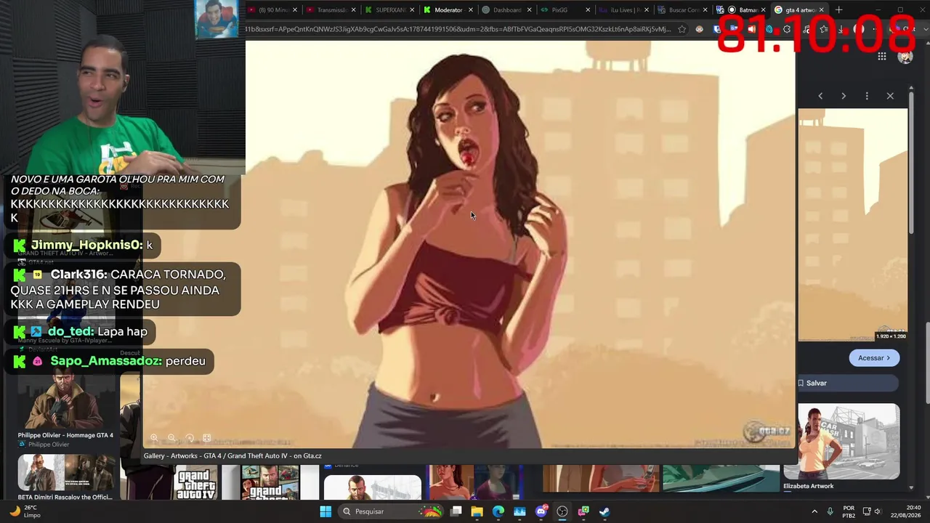Screen dimensions: 930x523
Task: Open the volume control in system tray
Action: [x=878, y=511]
